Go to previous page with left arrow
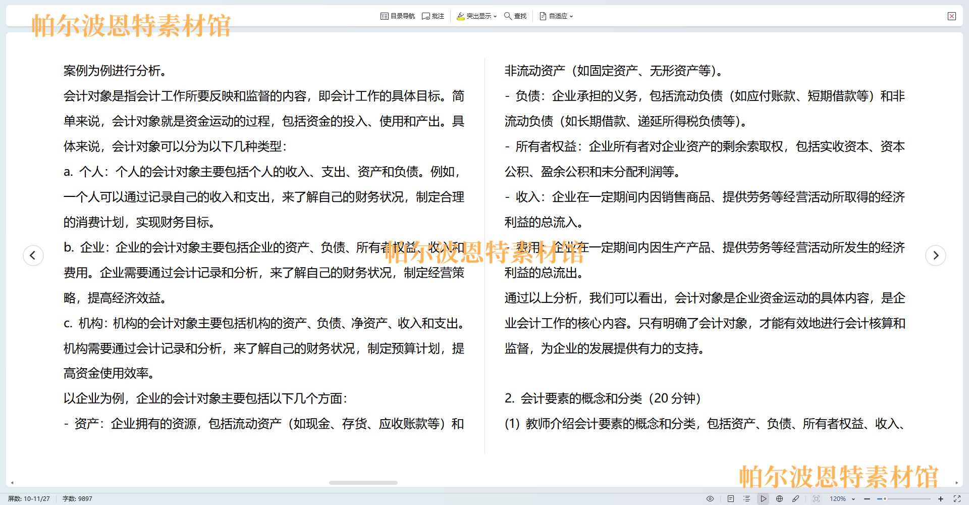Screen dimensions: 969x505 [x=33, y=256]
